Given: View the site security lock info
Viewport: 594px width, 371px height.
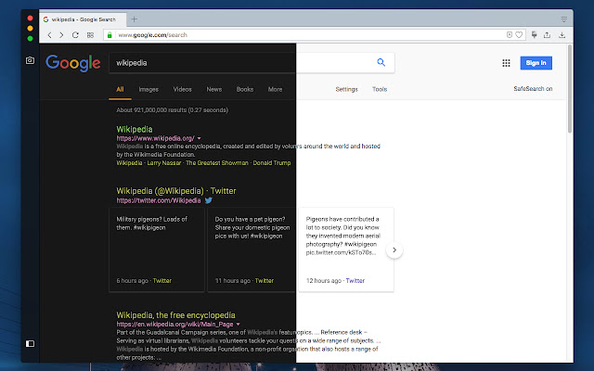Looking at the screenshot, I should coord(110,35).
